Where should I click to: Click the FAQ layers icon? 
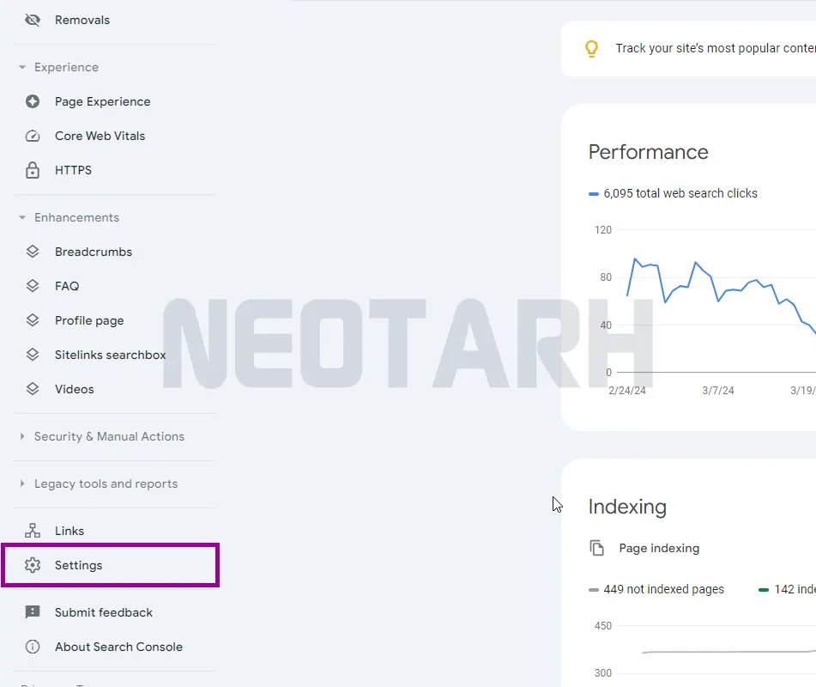(33, 286)
